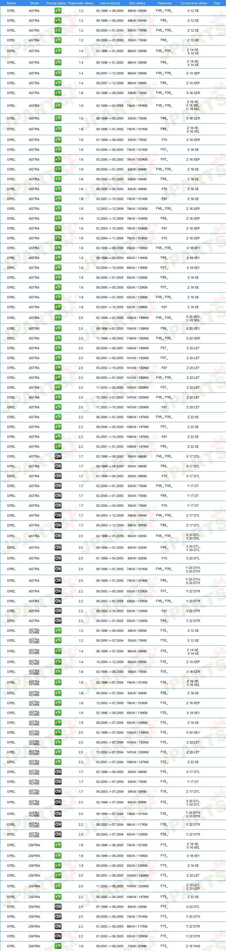The height and width of the screenshot is (951, 226).
Task: Click diesel ON icon in ZAFIRA X 20 DTL row
Action: pyautogui.click(x=58, y=907)
